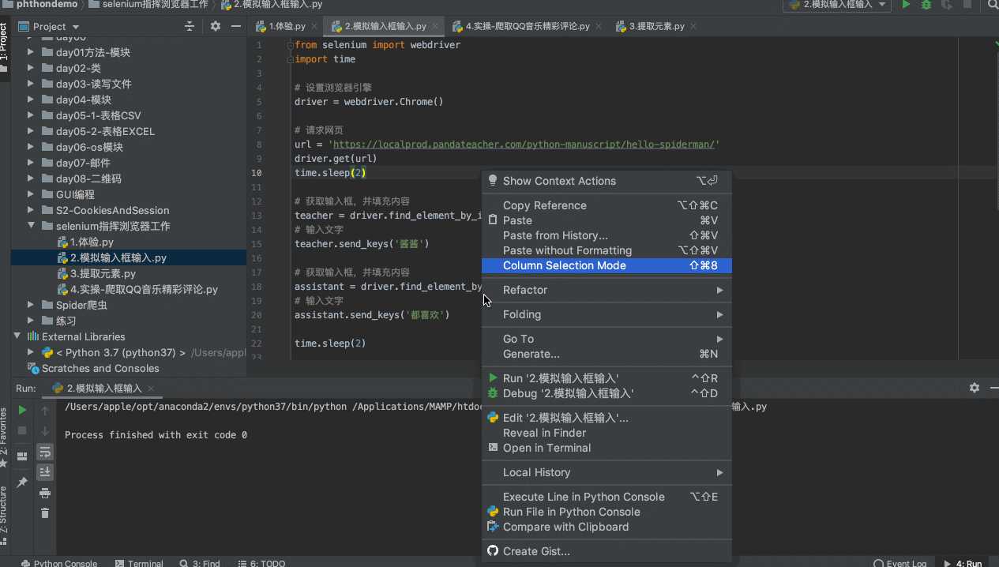999x567 pixels.
Task: Open 4.实操-爬取QQ音乐精彩评论.py in project tree
Action: (x=144, y=289)
